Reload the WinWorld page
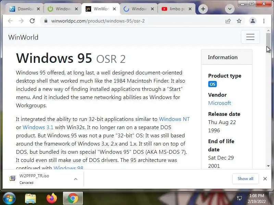The image size is (274, 205). 32,21
